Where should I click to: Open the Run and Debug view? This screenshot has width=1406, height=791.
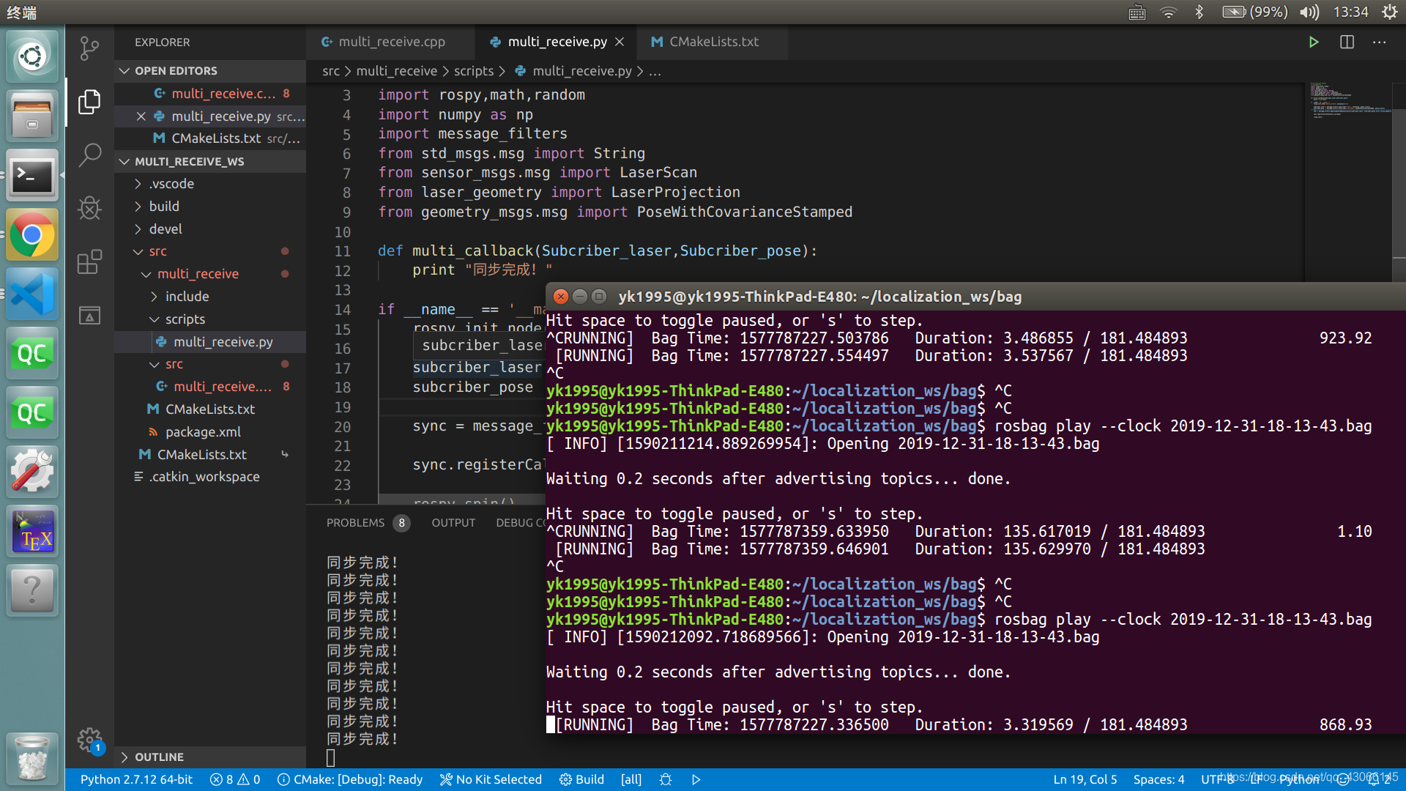click(89, 208)
